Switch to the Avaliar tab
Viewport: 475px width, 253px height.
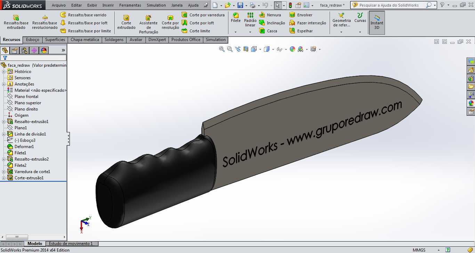click(x=136, y=40)
